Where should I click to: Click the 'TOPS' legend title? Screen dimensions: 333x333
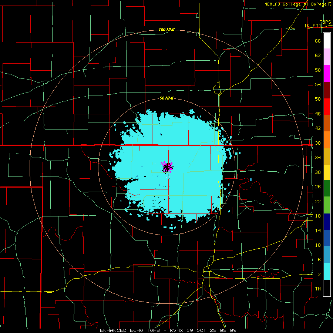[325, 22]
